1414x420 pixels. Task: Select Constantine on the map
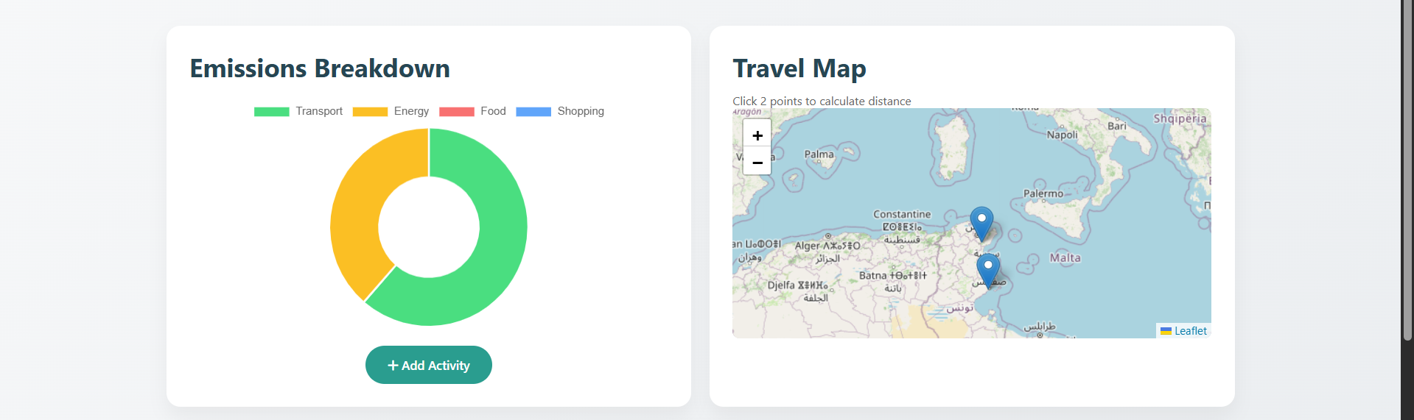coord(902,214)
